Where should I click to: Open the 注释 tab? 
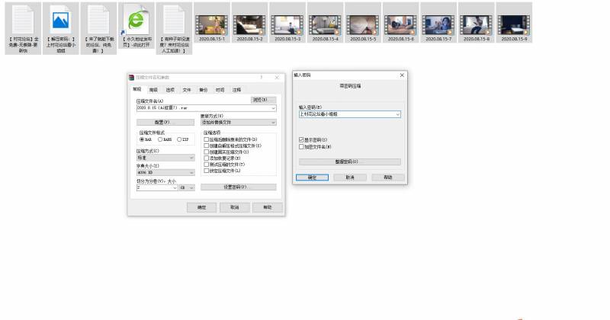(x=236, y=89)
